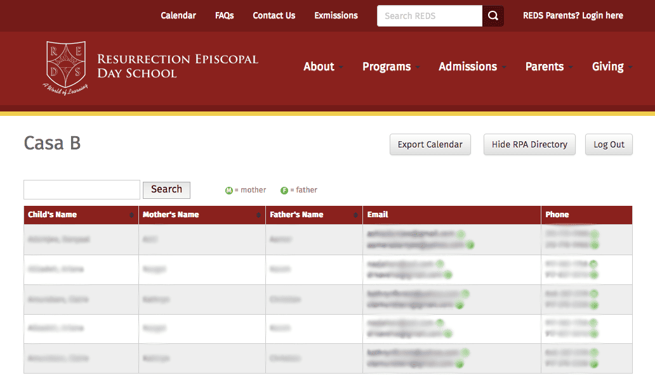Viewport: 655px width, 392px height.
Task: Open the FAQs link
Action: point(224,15)
